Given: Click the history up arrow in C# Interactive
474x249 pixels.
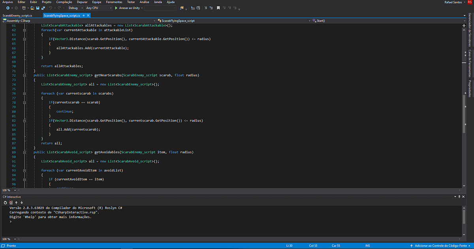Looking at the screenshot, I should coord(16,202).
